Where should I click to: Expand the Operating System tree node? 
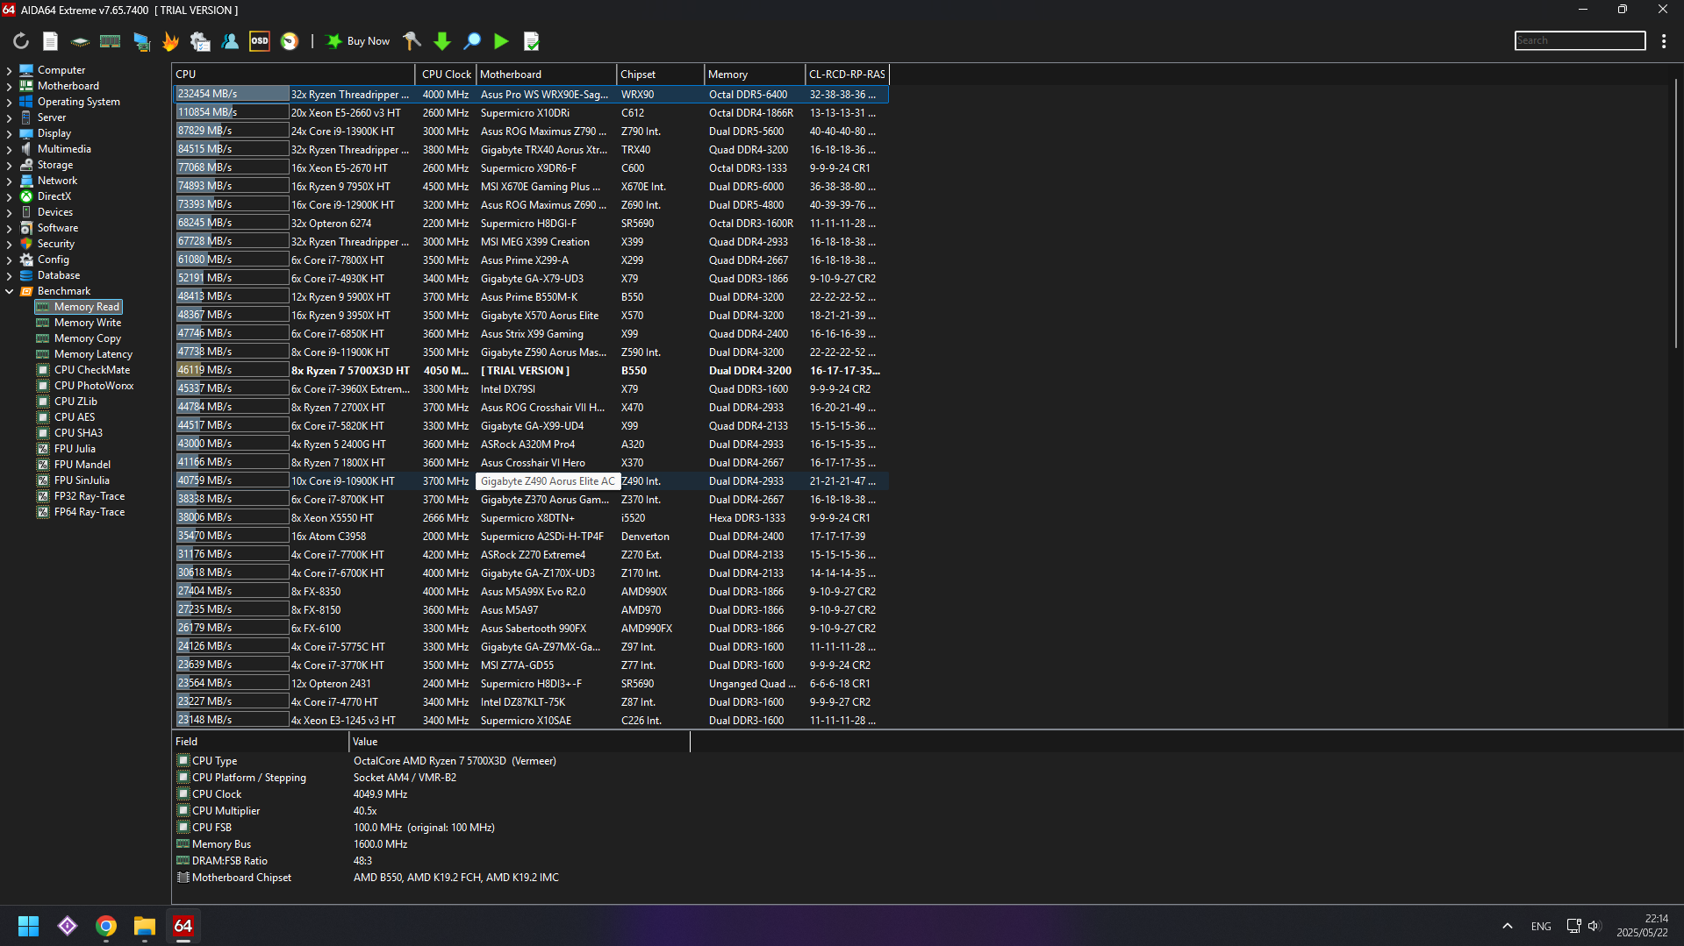point(9,102)
